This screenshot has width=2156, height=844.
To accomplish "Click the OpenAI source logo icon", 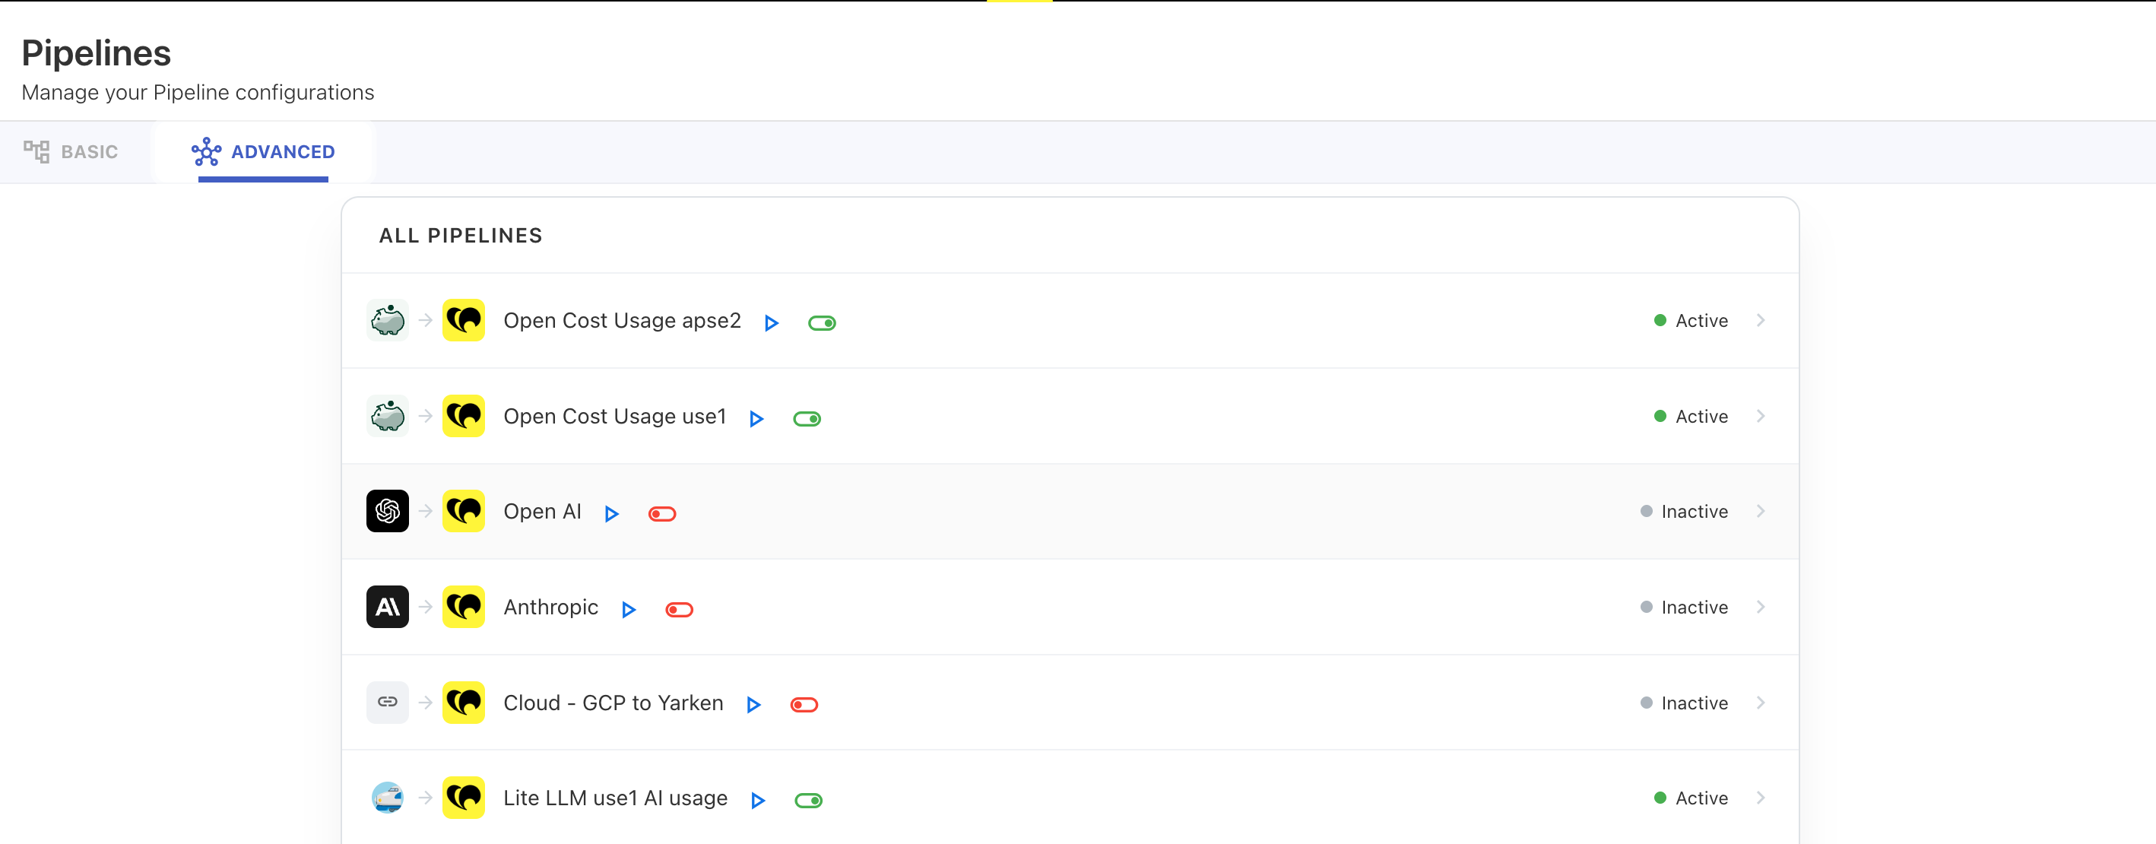I will point(388,511).
